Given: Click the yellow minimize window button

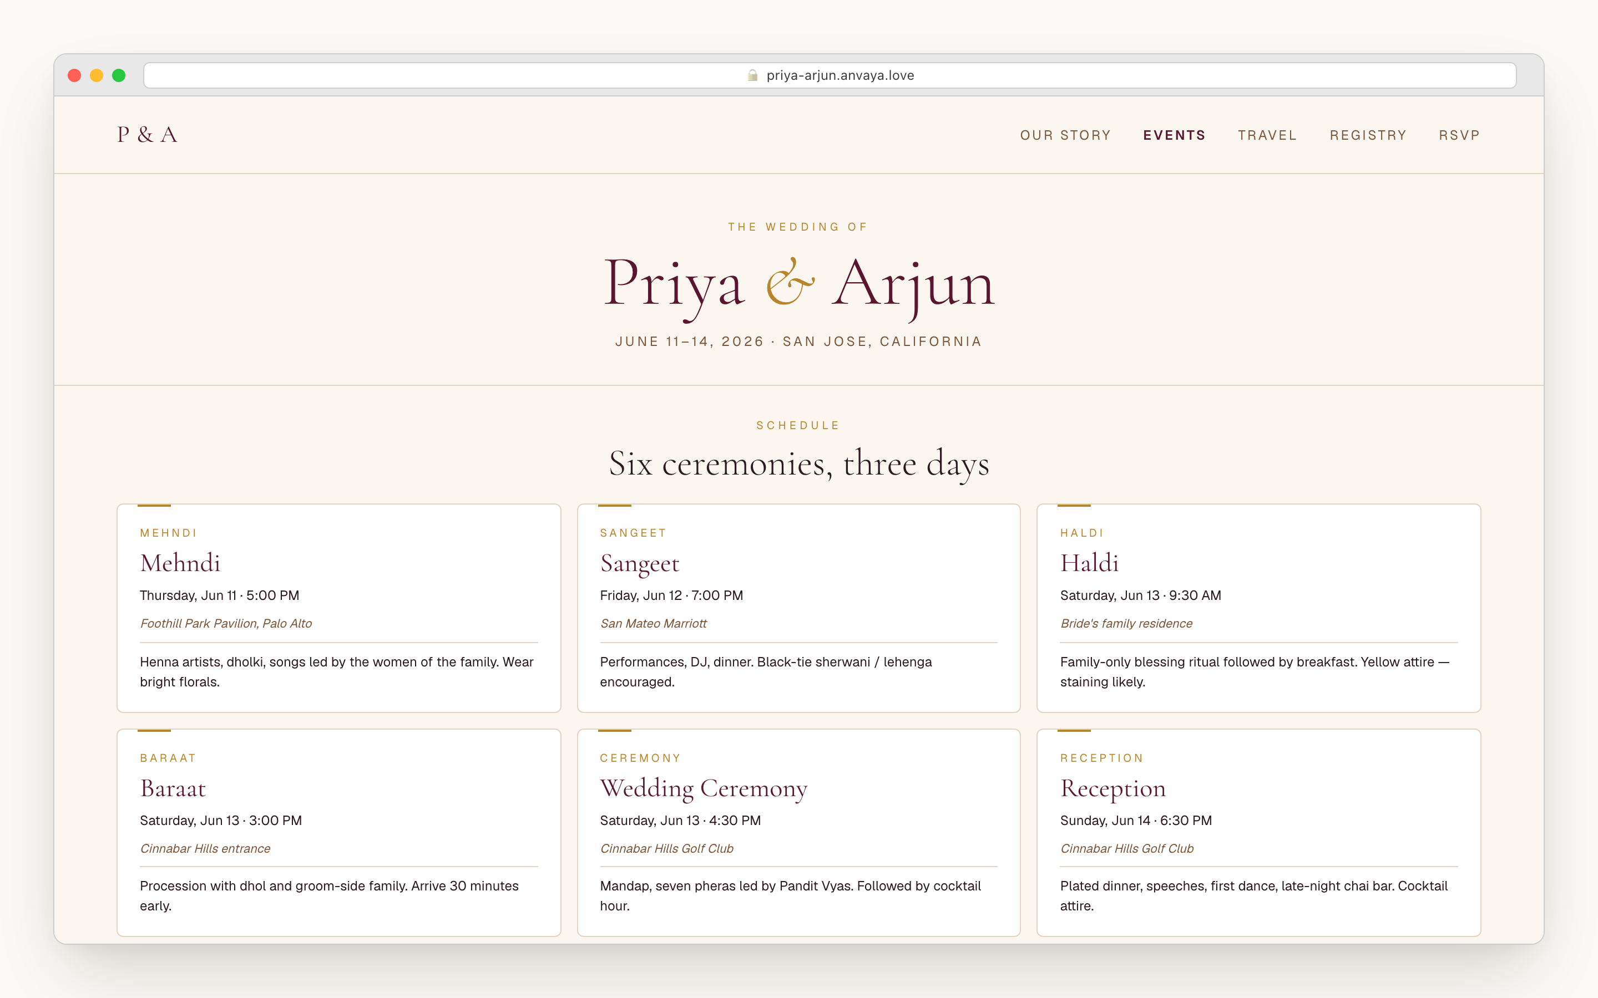Looking at the screenshot, I should (x=97, y=75).
